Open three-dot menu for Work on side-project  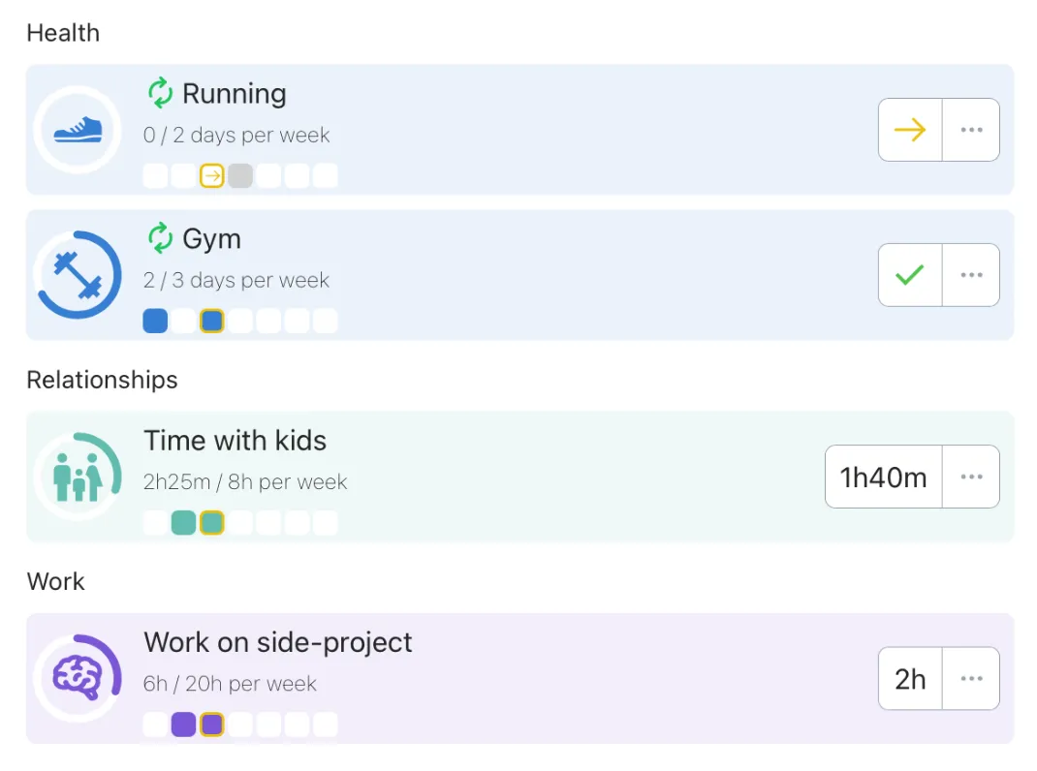click(971, 679)
